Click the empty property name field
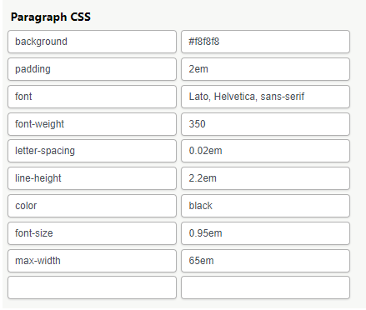Image resolution: width=366 pixels, height=310 pixels. [92, 287]
